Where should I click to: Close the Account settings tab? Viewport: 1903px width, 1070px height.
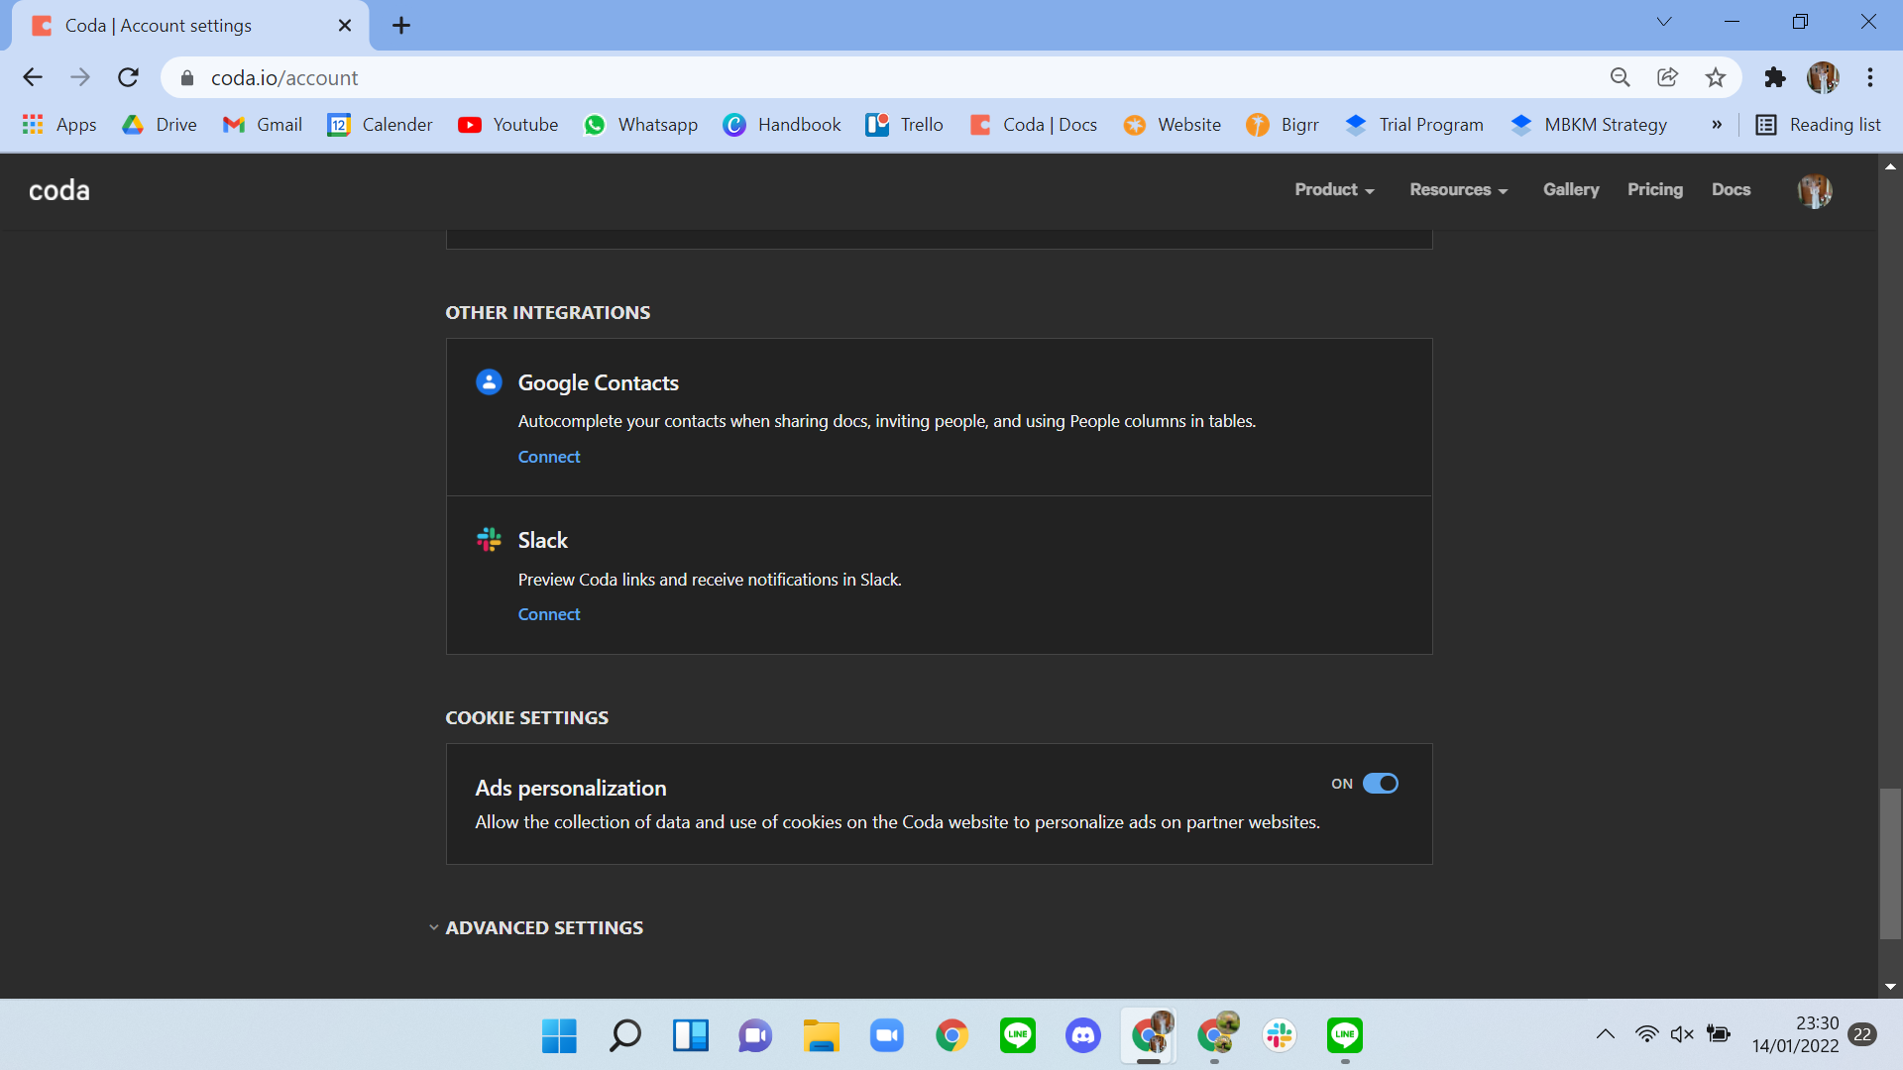coord(345,26)
